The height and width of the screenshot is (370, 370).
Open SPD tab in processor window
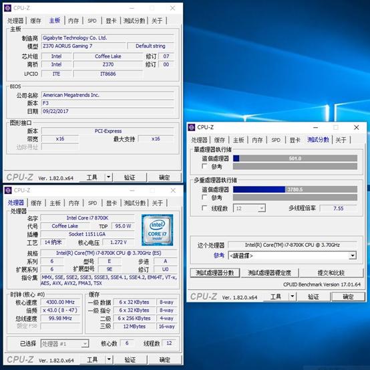pos(92,203)
